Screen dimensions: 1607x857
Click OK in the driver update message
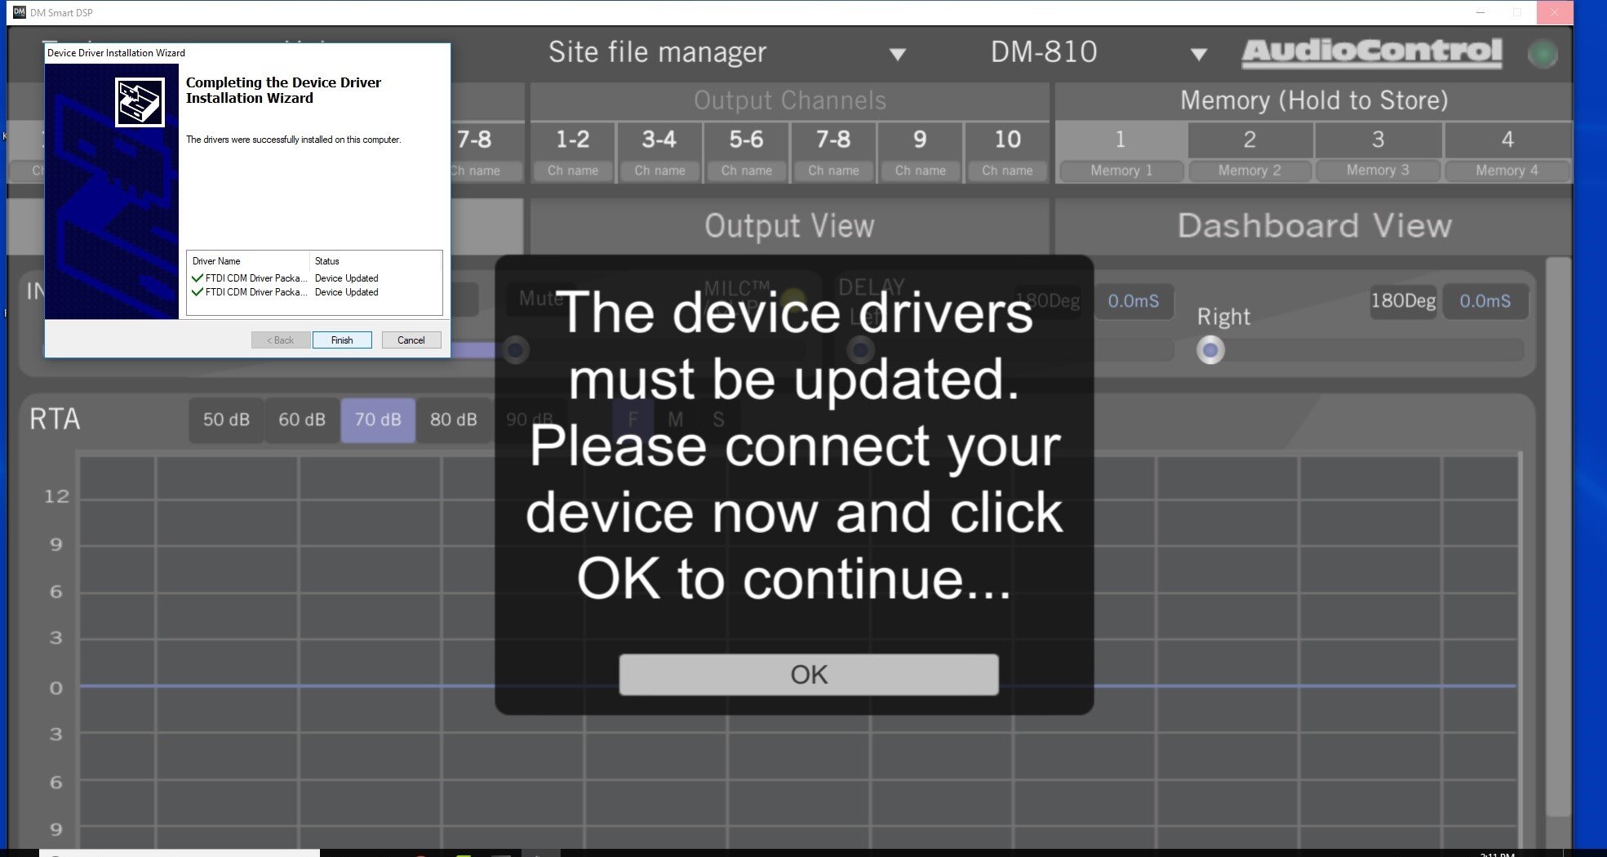pos(808,674)
